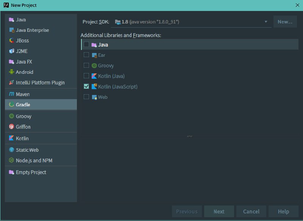Image resolution: width=303 pixels, height=221 pixels.
Task: Click the Groovy framework icon
Action: tap(94, 65)
